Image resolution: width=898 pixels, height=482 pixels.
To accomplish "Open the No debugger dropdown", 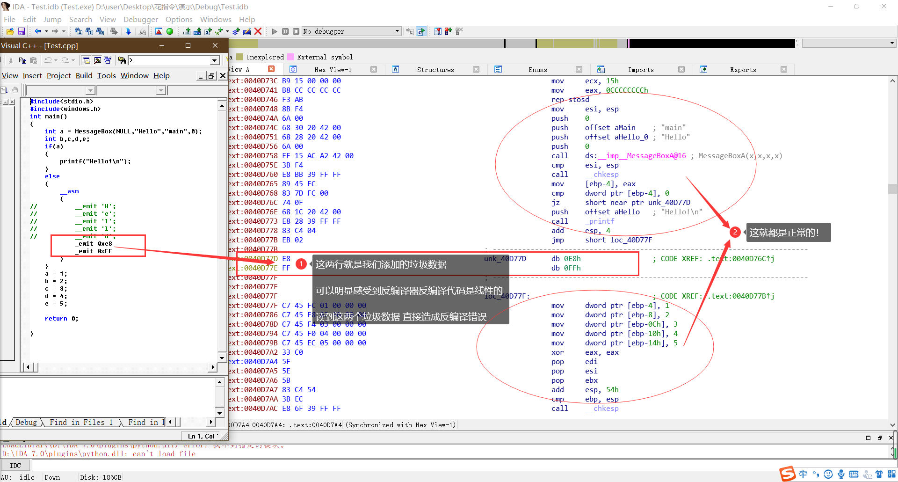I will click(398, 31).
